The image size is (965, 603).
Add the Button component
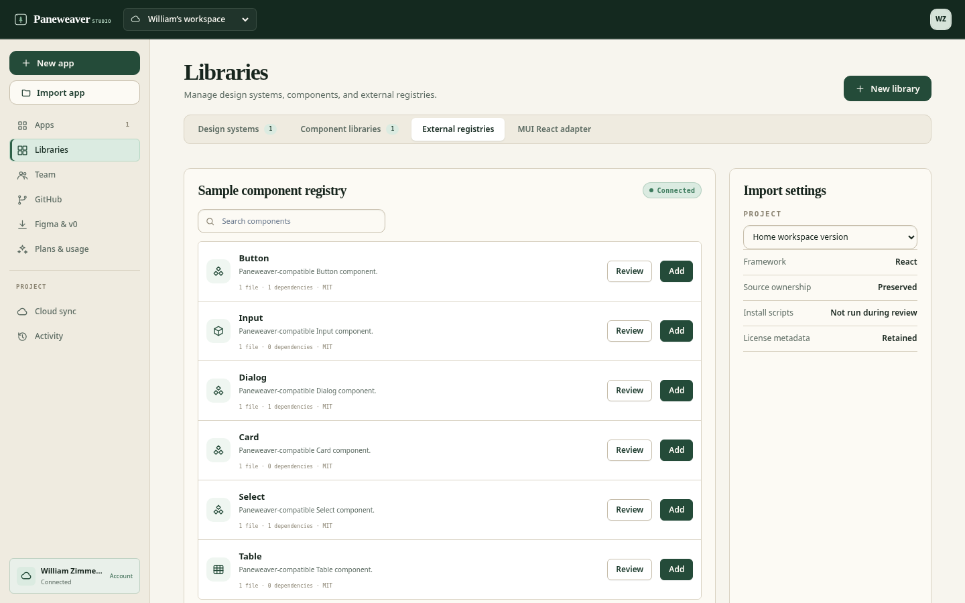coord(676,271)
